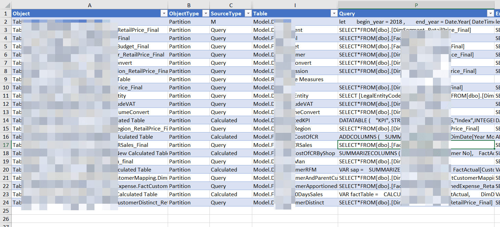
Task: Select the empty row 26 header
Action: pos(5,219)
